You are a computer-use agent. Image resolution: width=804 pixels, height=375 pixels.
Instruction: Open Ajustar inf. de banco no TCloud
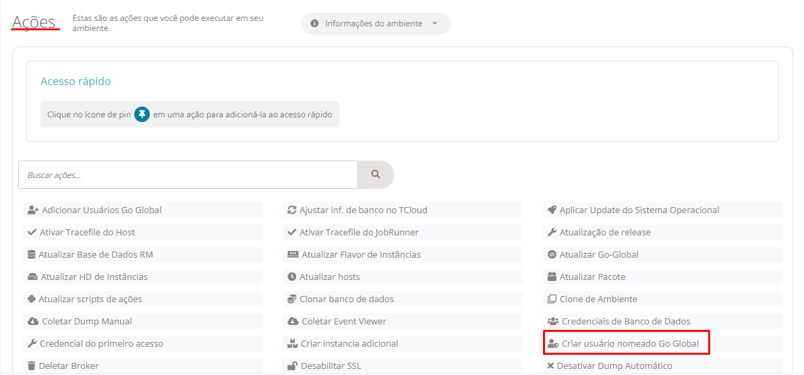(403, 210)
